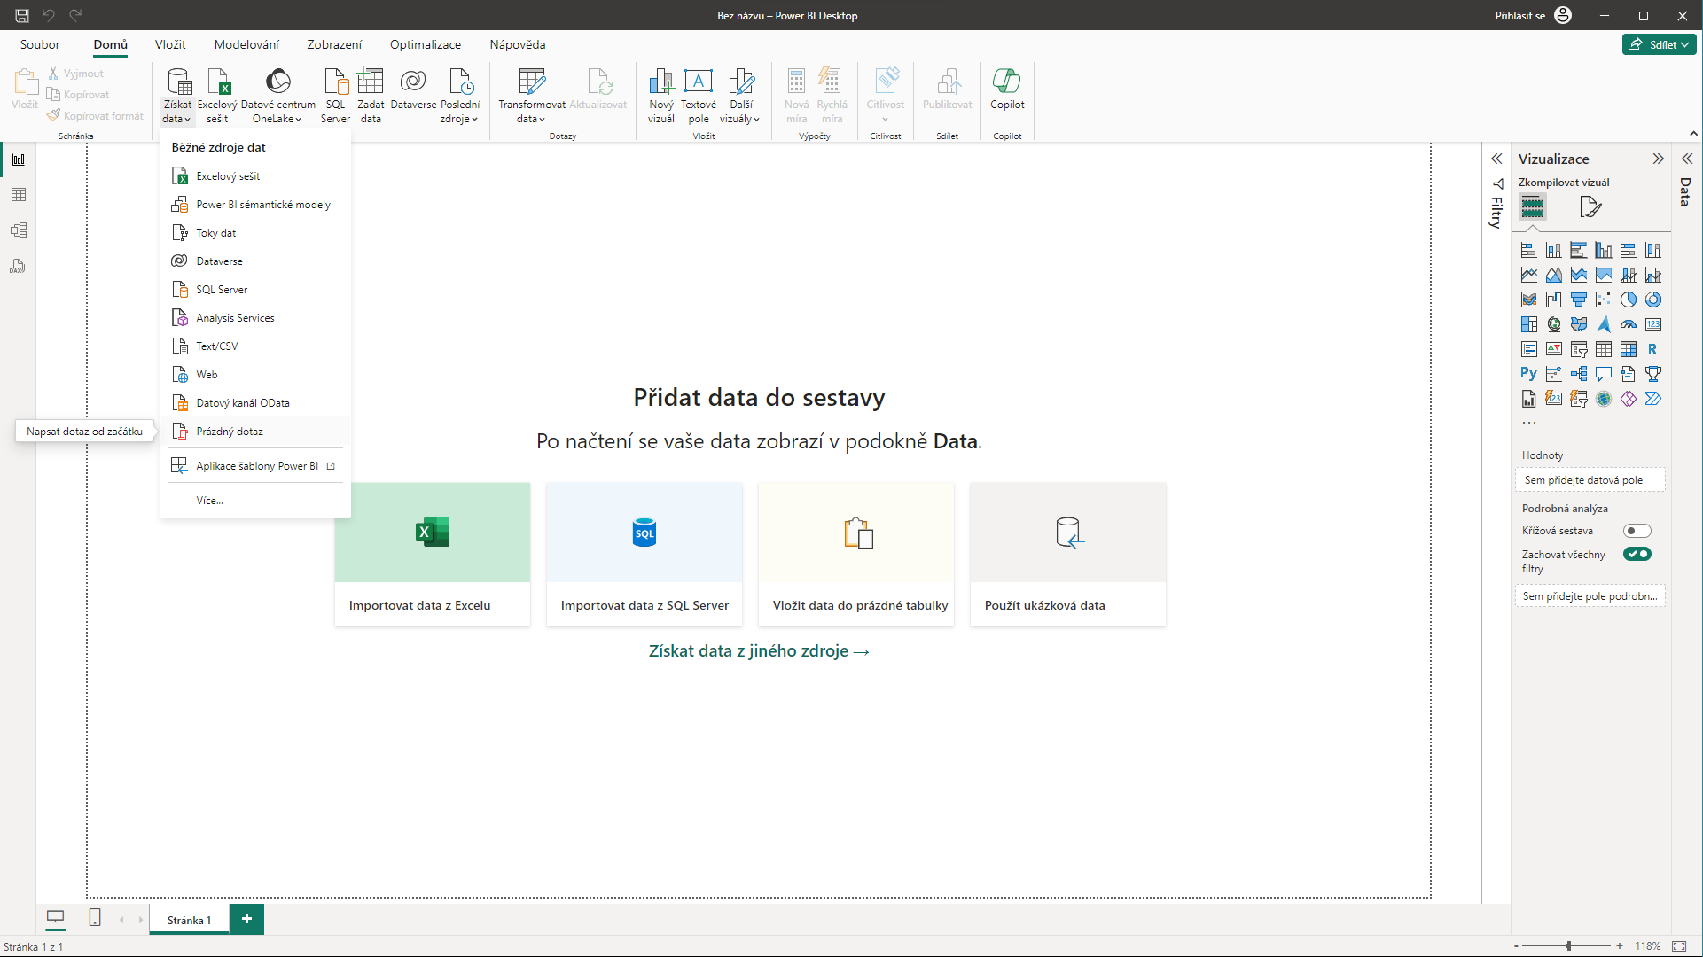The height and width of the screenshot is (957, 1703).
Task: Collapse the Vizualizace pane with double chevron
Action: pyautogui.click(x=1658, y=159)
